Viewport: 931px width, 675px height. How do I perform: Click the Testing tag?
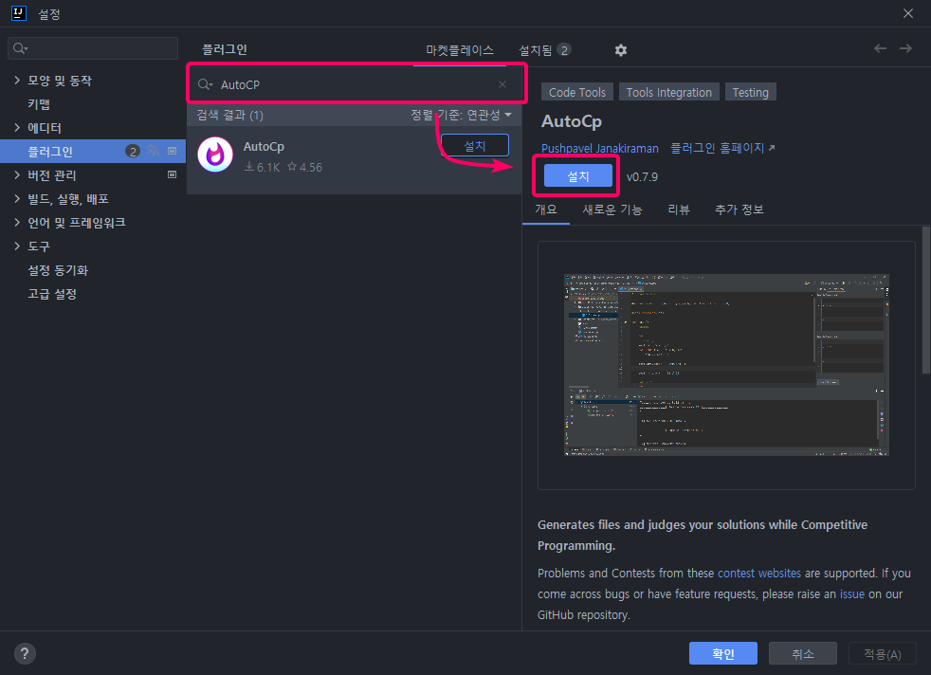(751, 92)
